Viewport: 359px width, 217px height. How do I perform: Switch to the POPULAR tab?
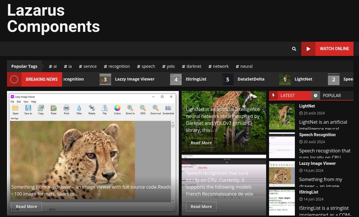(332, 96)
